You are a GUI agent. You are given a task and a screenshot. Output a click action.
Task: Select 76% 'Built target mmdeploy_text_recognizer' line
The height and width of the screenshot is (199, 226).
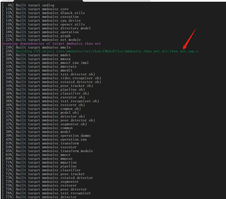46,193
